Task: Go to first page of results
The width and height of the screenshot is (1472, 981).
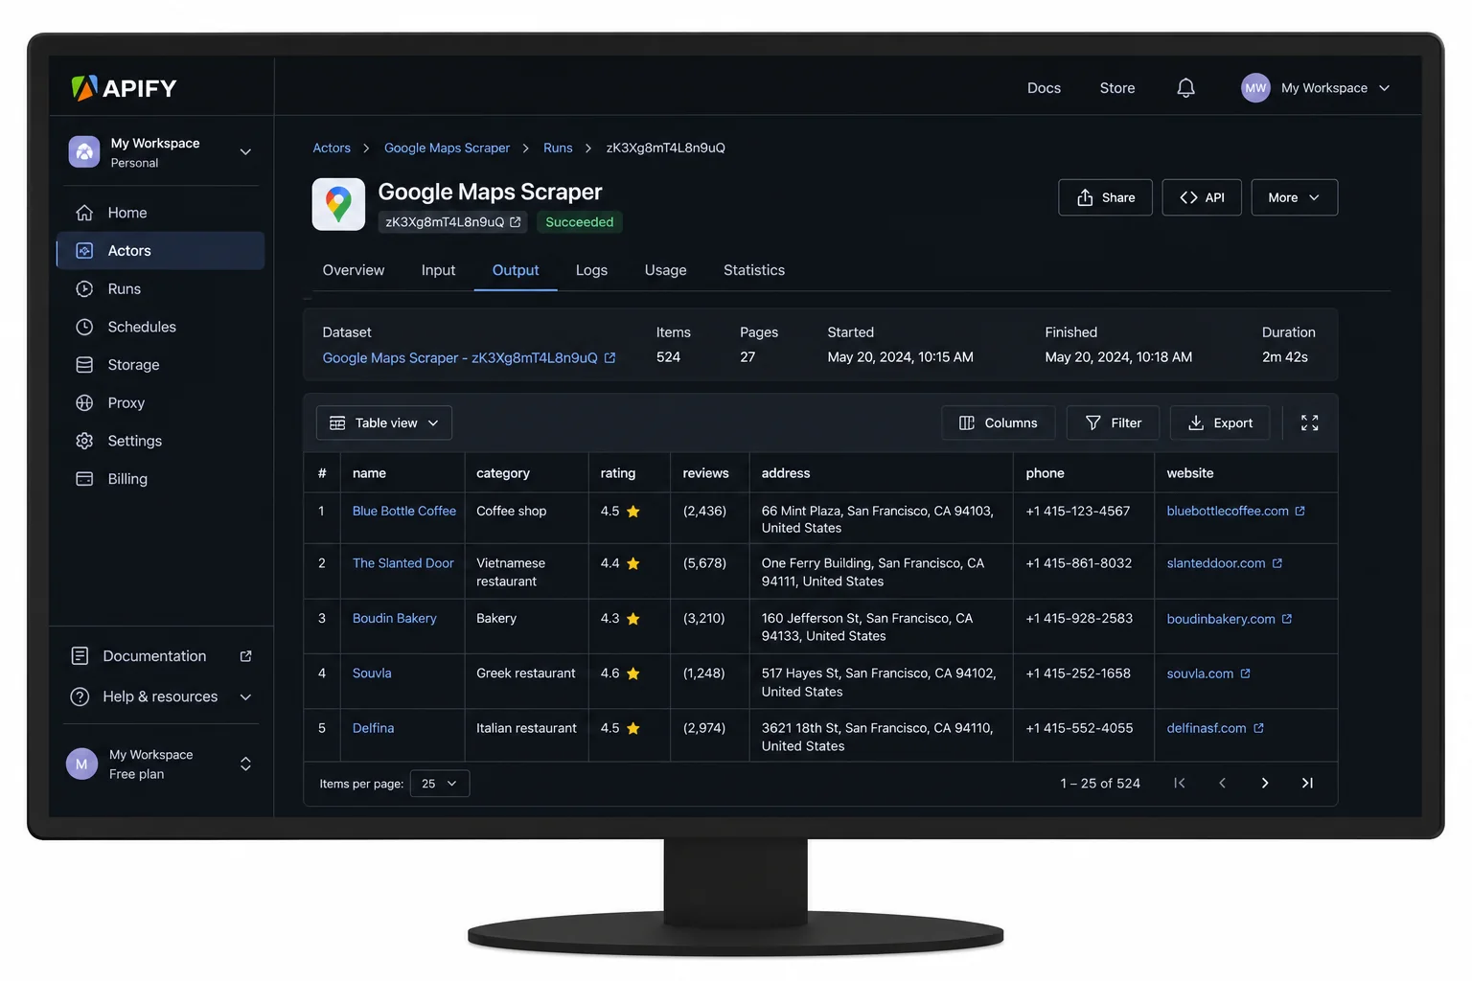Action: (x=1180, y=784)
